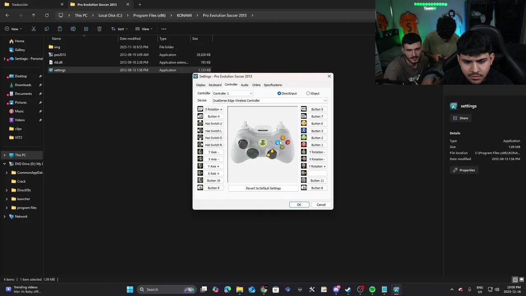Click the D-pad up icon beside Hat Switch U
The height and width of the screenshot is (296, 526).
(x=200, y=123)
